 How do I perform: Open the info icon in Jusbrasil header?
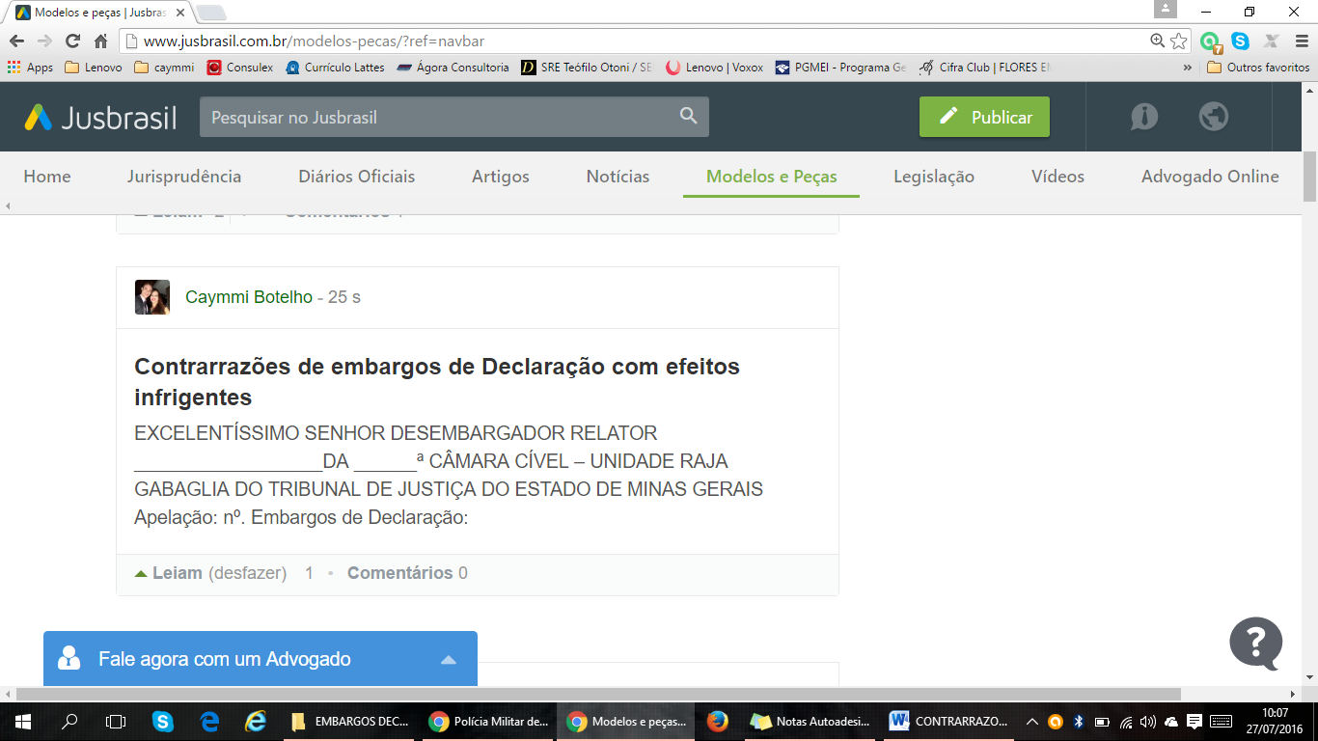pos(1144,117)
